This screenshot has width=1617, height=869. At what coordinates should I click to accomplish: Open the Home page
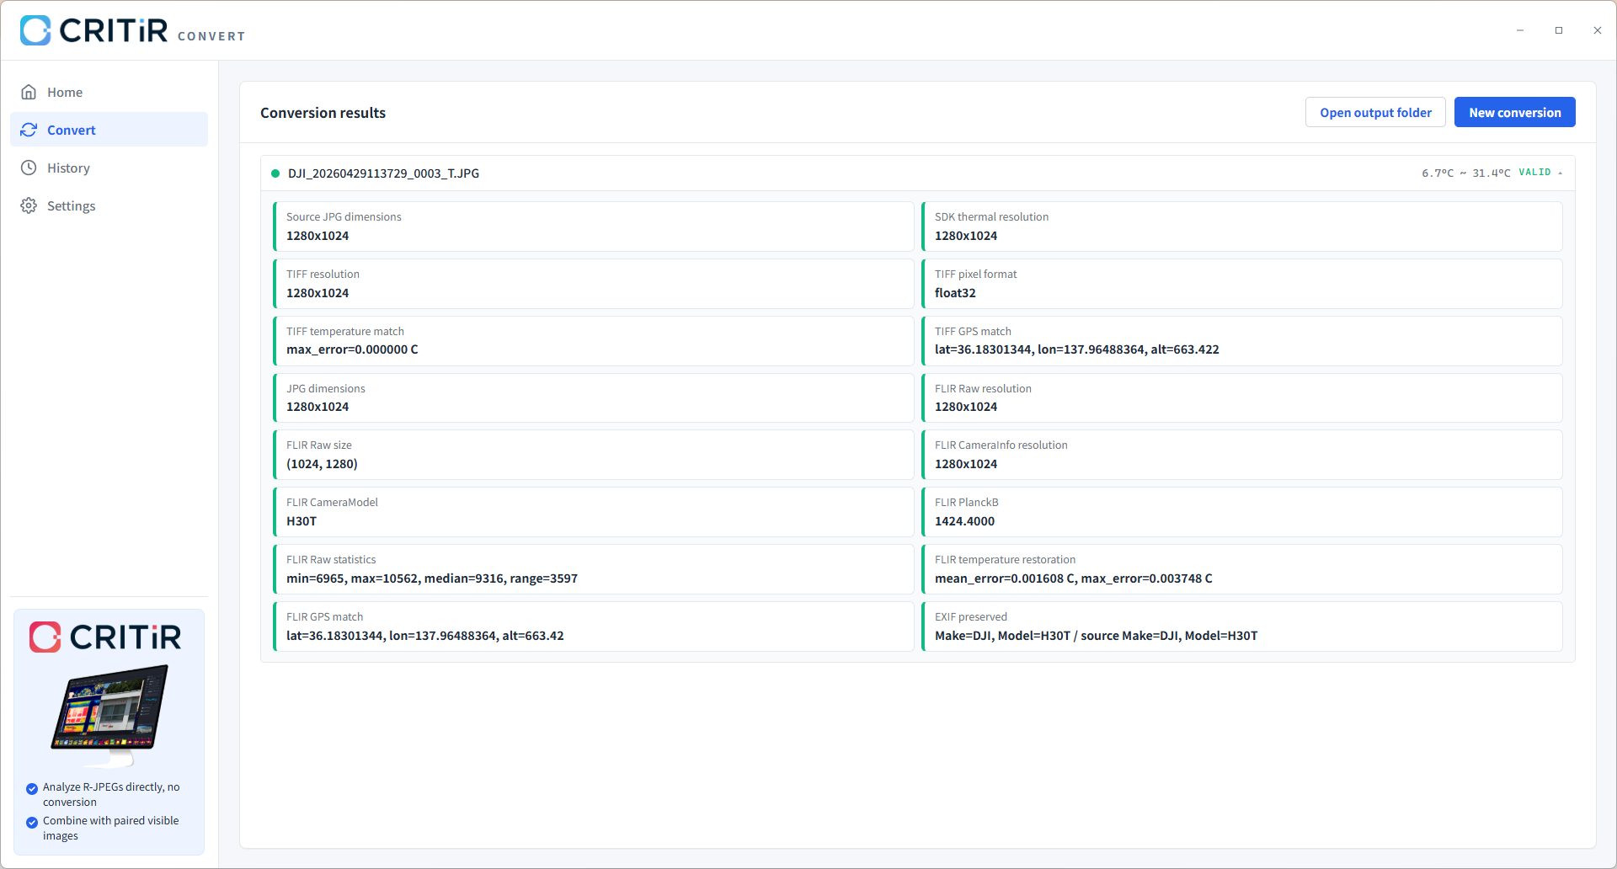tap(109, 92)
